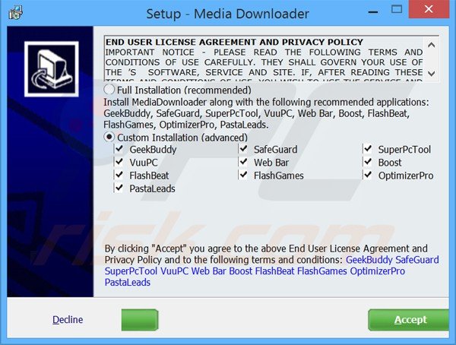Untick the Web Bar checkbox
The width and height of the screenshot is (456, 345).
tap(244, 163)
